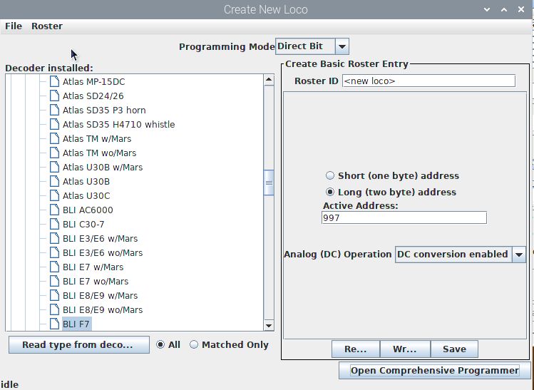Select BLI C30-7 decoder entry
This screenshot has width=534, height=390.
(x=83, y=225)
